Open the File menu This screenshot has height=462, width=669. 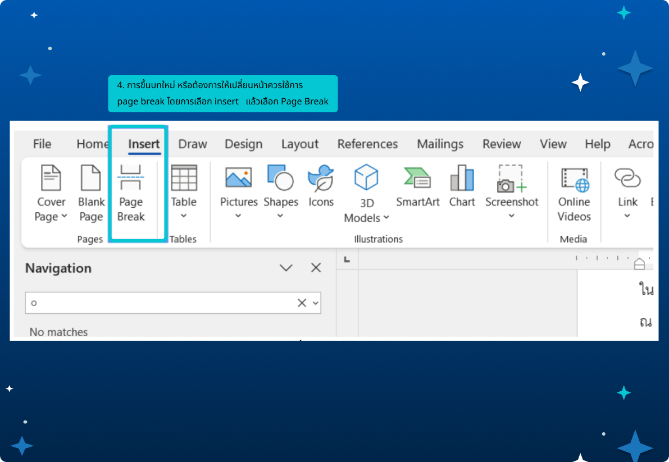click(42, 144)
